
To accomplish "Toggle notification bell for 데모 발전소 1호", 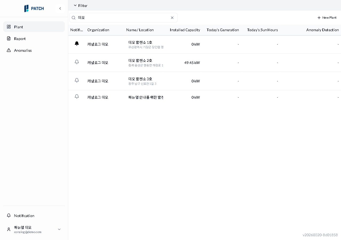I will click(77, 44).
